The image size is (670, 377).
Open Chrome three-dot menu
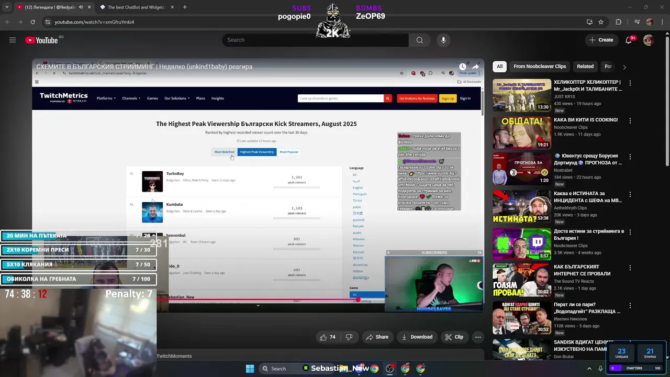coord(662,22)
